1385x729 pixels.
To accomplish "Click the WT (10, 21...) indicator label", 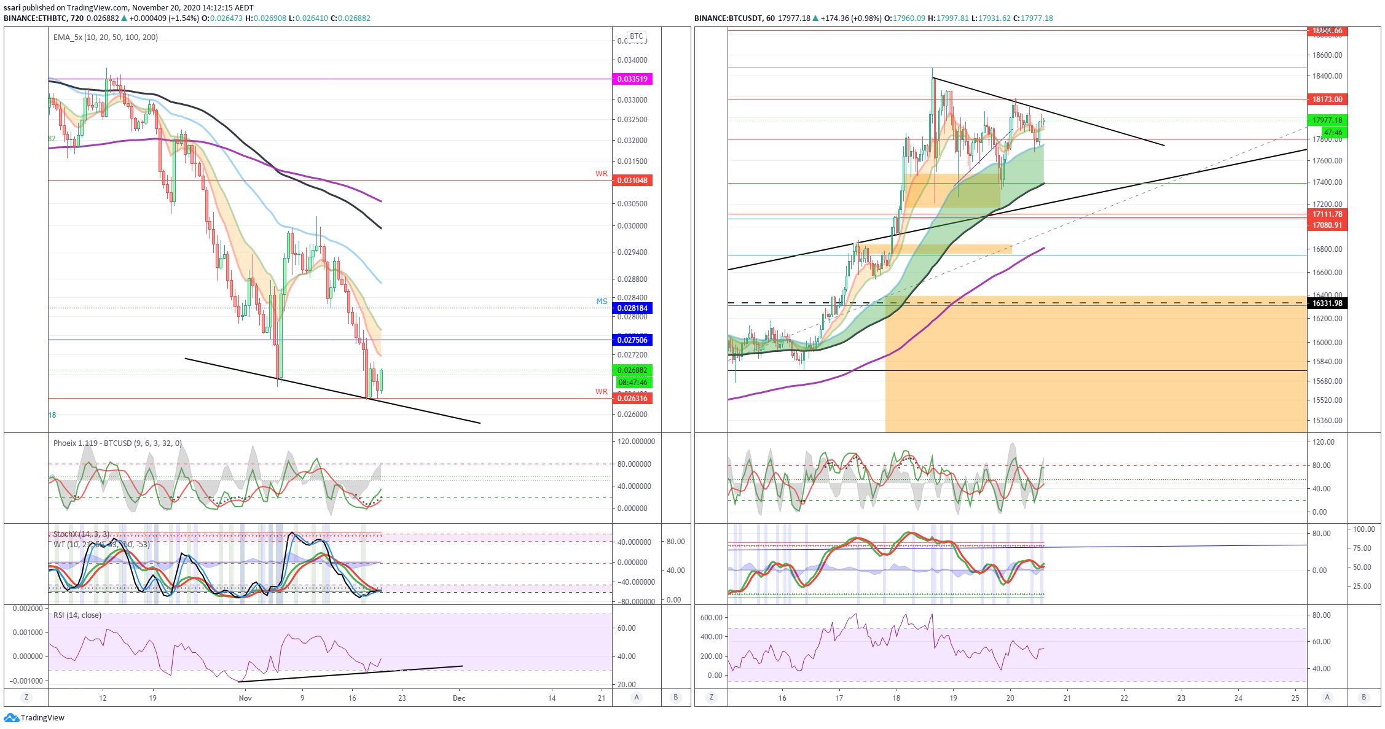I will pos(101,545).
